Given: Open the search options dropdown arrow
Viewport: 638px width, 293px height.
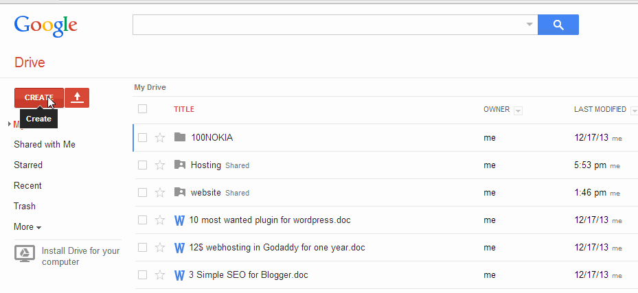Looking at the screenshot, I should (529, 25).
